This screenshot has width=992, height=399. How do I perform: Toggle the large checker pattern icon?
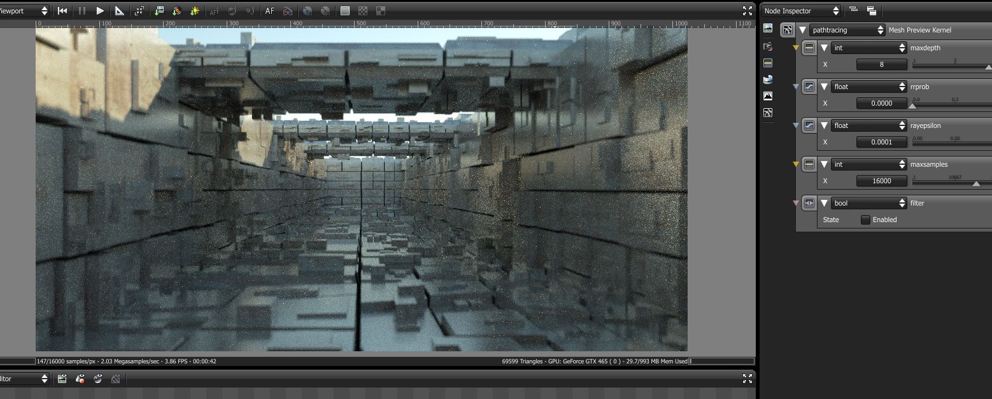(x=381, y=11)
